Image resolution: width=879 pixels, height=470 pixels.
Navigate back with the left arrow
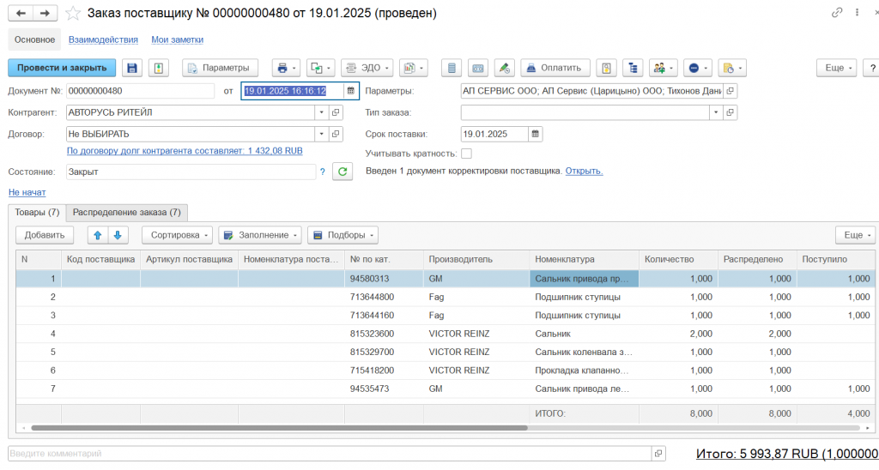(x=21, y=13)
